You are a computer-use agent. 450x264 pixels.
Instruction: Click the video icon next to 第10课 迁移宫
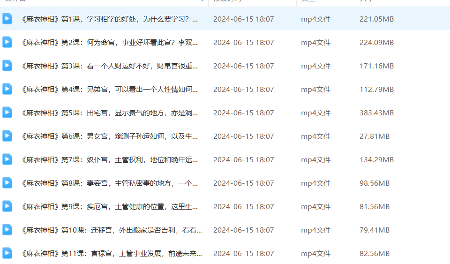coord(7,230)
